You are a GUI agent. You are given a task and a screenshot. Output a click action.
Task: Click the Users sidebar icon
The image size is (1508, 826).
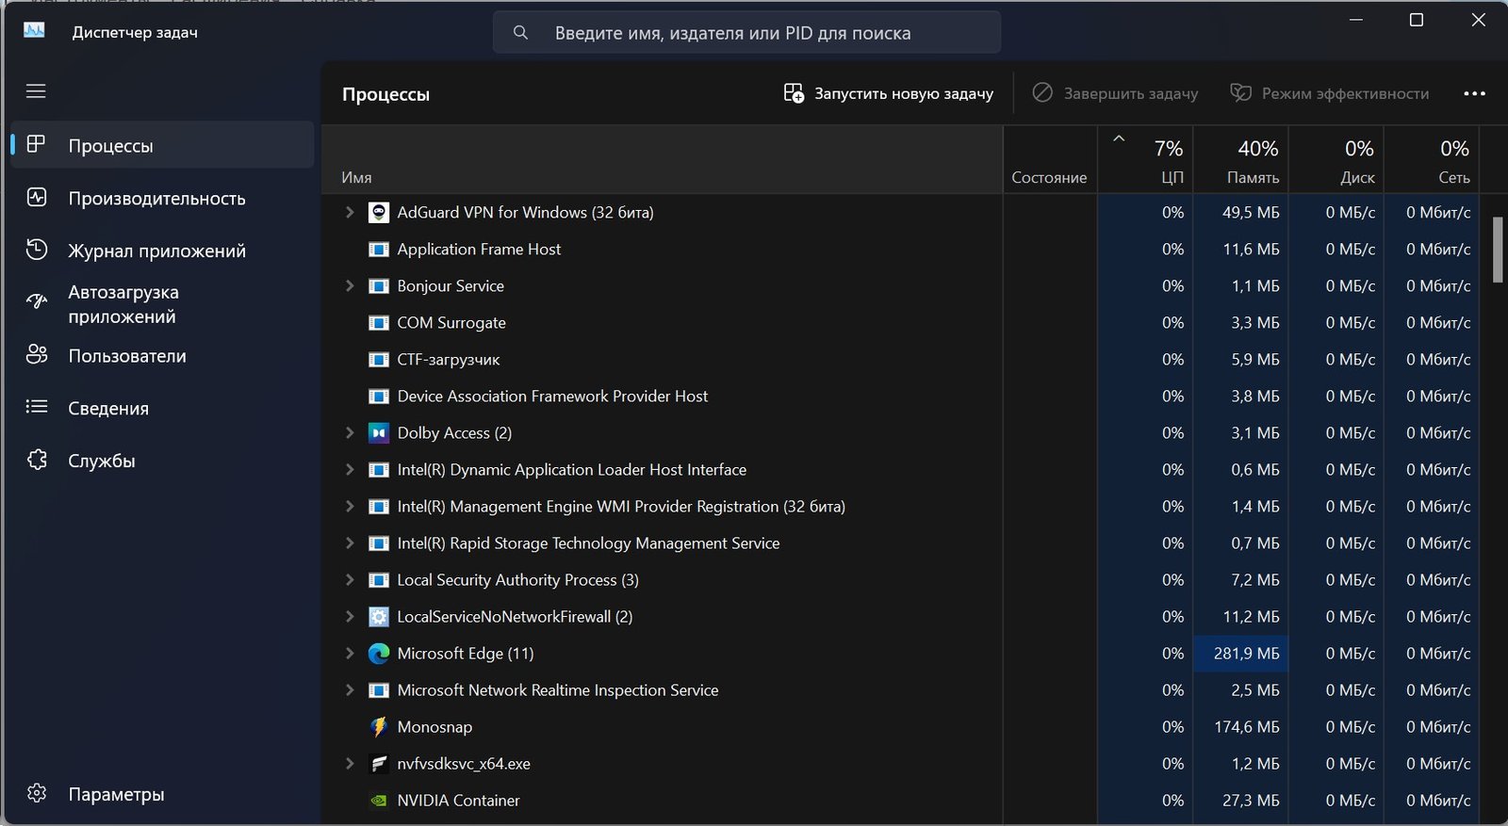tap(37, 355)
